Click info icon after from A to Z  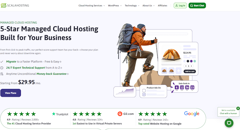click(61, 68)
